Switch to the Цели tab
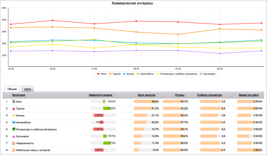Screen dimensions: 267x155 tap(27, 88)
